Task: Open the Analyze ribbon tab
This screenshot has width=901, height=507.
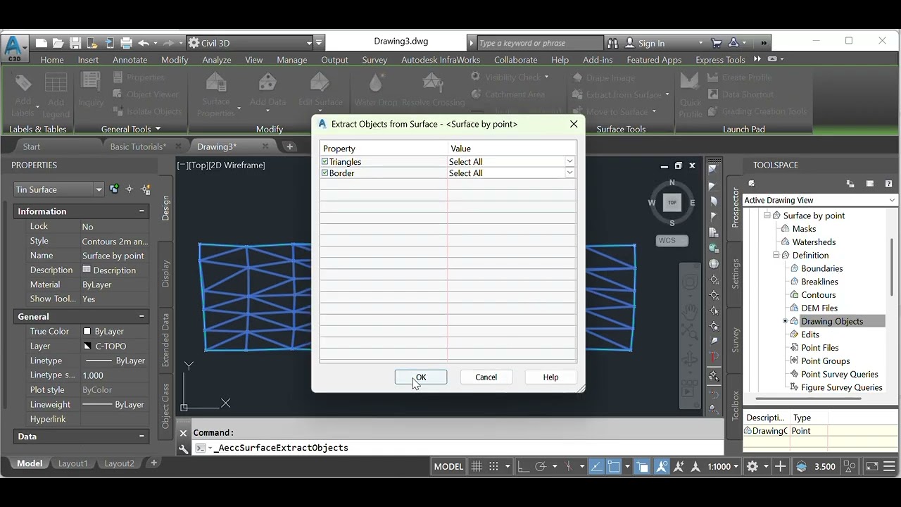Action: click(x=217, y=60)
